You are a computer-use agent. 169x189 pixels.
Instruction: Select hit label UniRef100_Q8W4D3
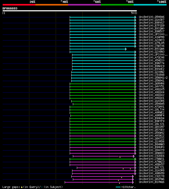152,153
